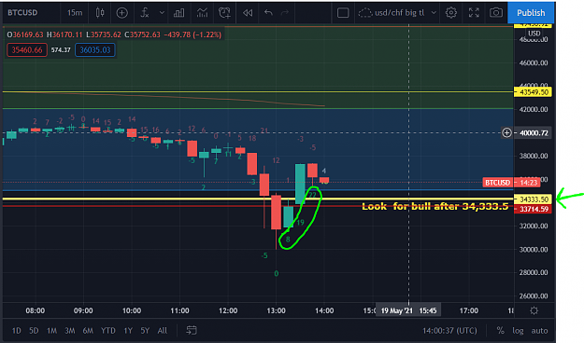Open the fx indicators and strategies dialog
Viewport: 584px width, 343px height.
point(145,13)
